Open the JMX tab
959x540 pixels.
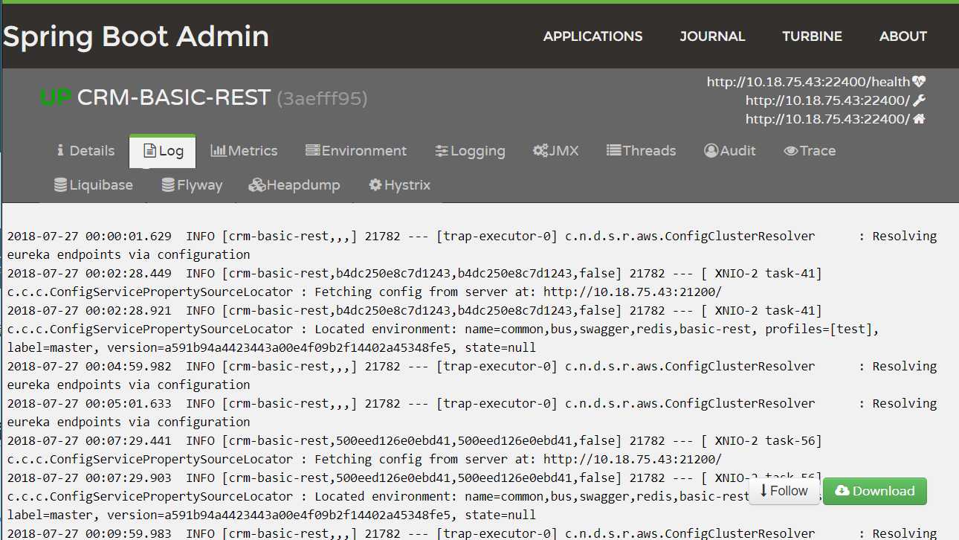coord(555,151)
